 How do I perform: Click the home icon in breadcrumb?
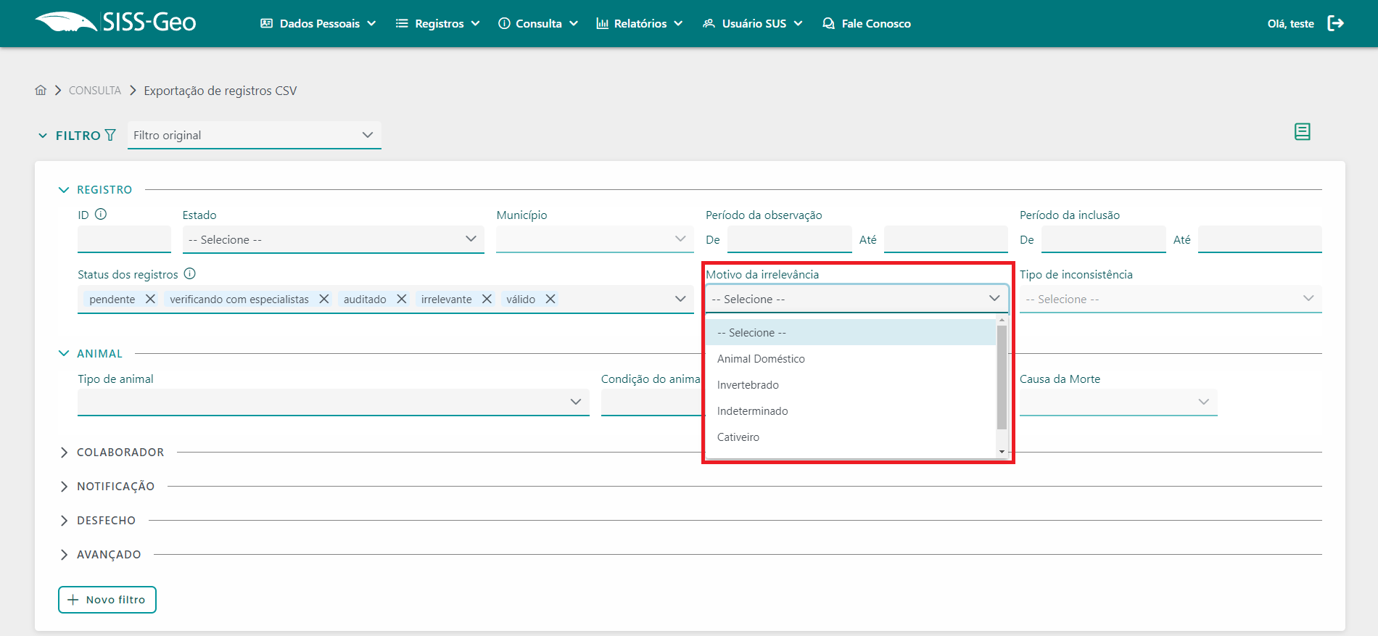pos(41,90)
